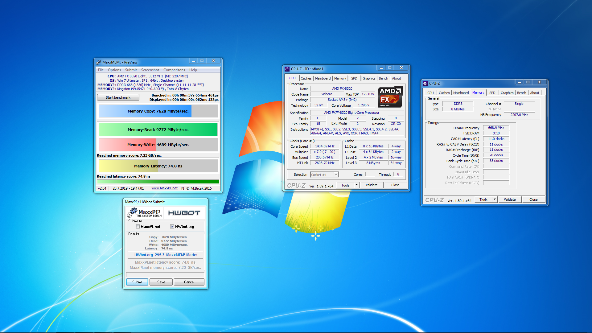Open the Submit menu in MaxxMEM

click(131, 70)
